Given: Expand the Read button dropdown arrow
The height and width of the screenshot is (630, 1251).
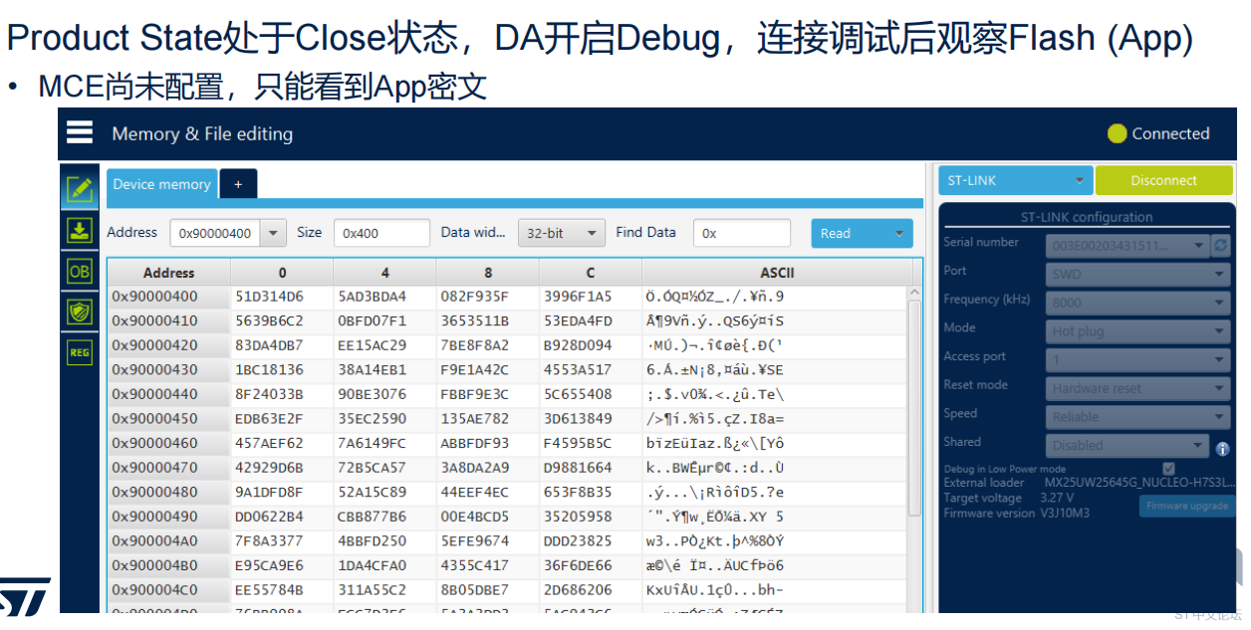Looking at the screenshot, I should point(900,233).
